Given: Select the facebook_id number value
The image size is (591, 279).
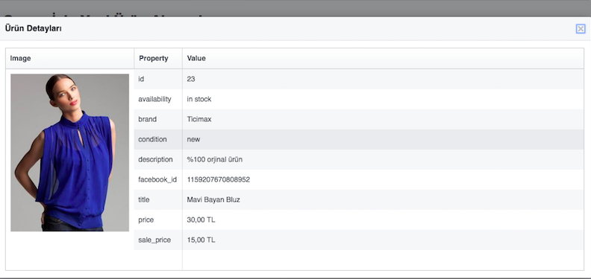Looking at the screenshot, I should [218, 180].
